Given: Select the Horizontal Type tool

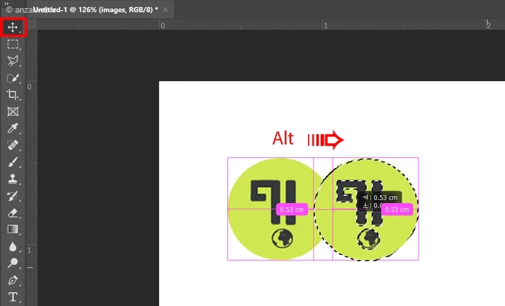Looking at the screenshot, I should pos(13,297).
